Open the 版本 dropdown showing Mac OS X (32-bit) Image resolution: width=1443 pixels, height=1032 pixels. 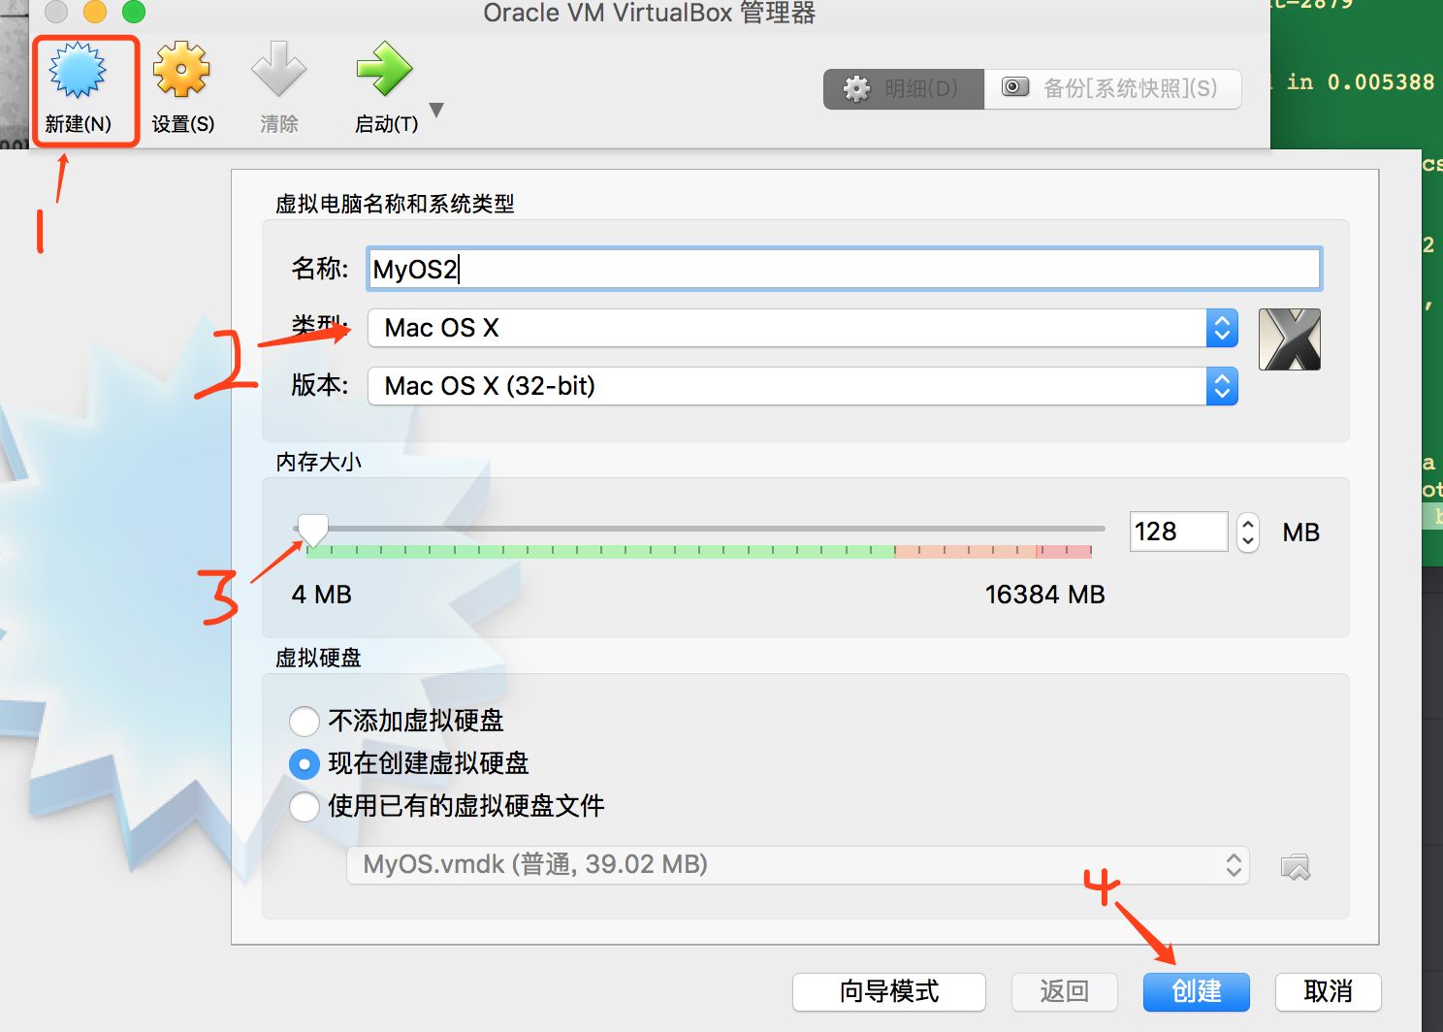(x=803, y=386)
